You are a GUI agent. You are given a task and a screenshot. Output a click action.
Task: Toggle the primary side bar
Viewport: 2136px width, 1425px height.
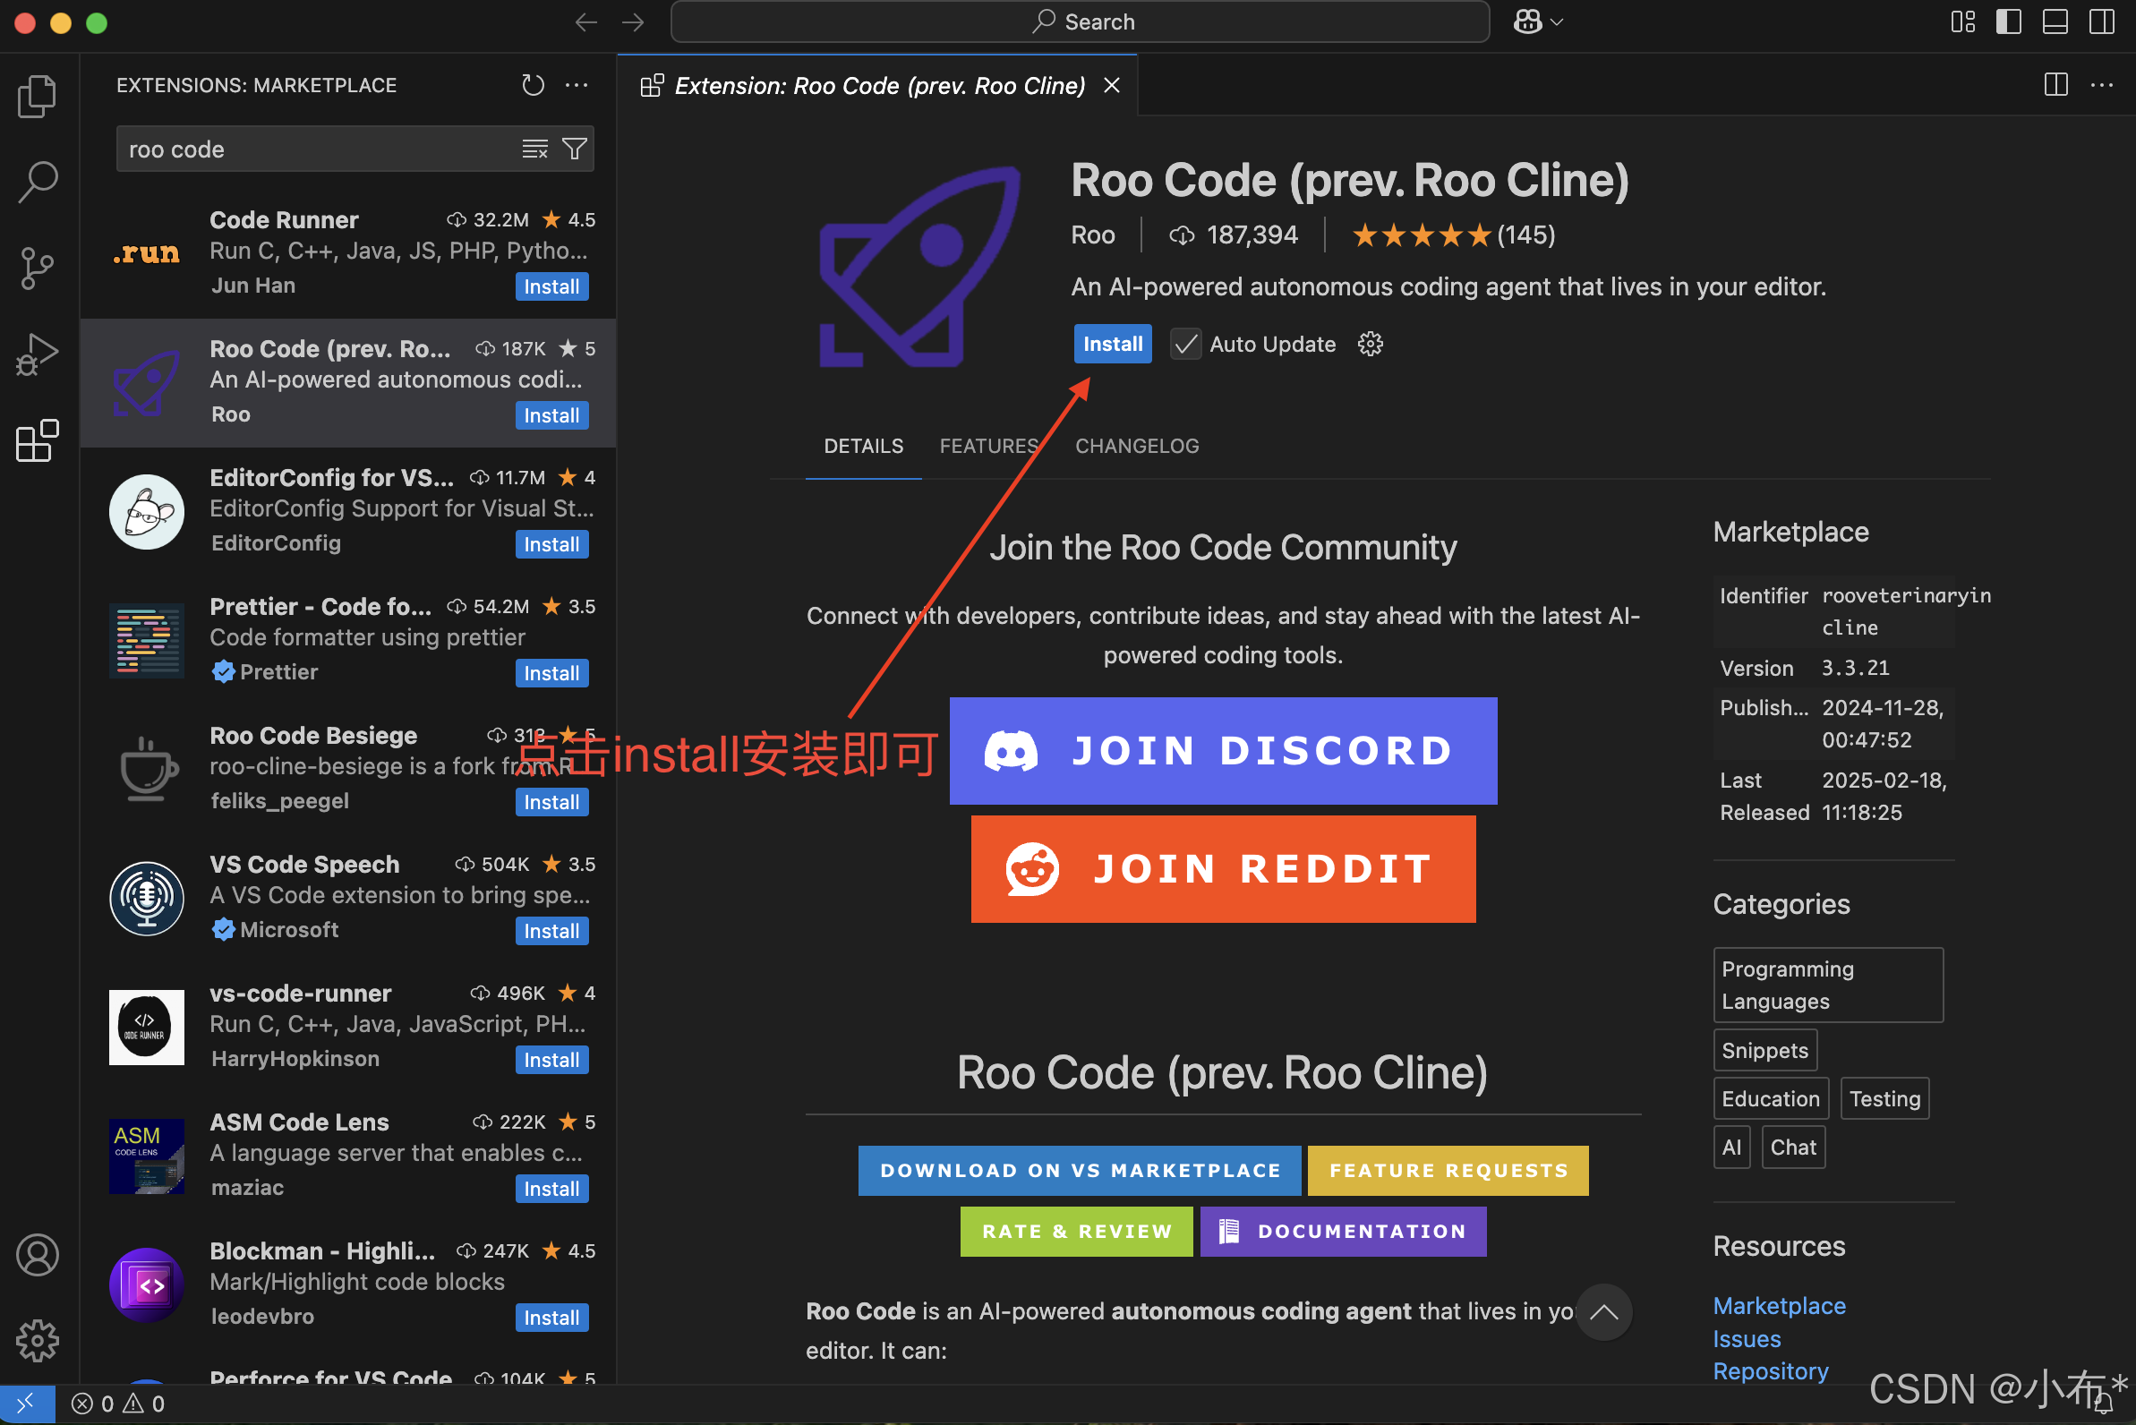2009,21
